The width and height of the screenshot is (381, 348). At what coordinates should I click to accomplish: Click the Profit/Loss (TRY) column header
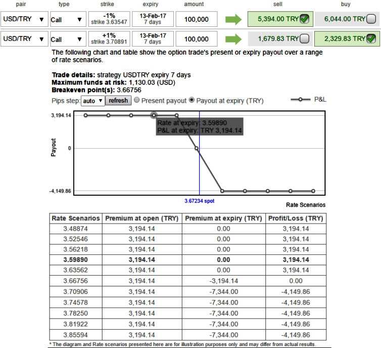296,219
